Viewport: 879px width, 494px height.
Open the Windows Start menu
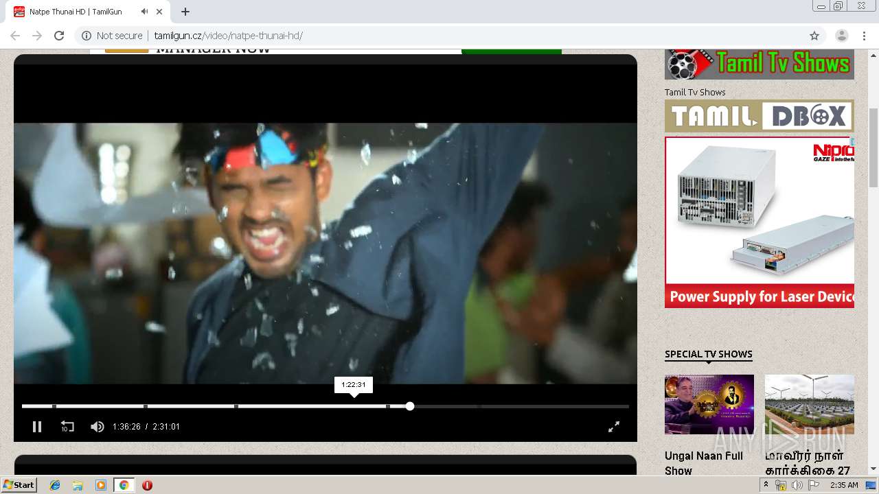(19, 484)
